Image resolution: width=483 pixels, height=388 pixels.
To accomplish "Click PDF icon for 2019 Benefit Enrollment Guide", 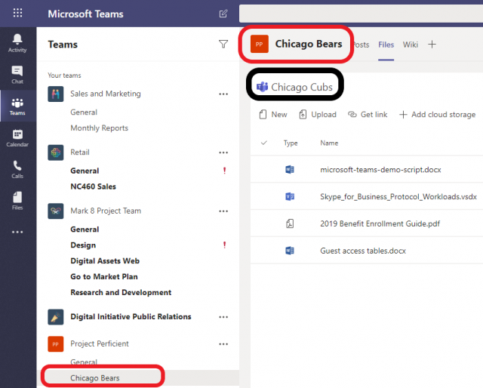I will coord(290,223).
